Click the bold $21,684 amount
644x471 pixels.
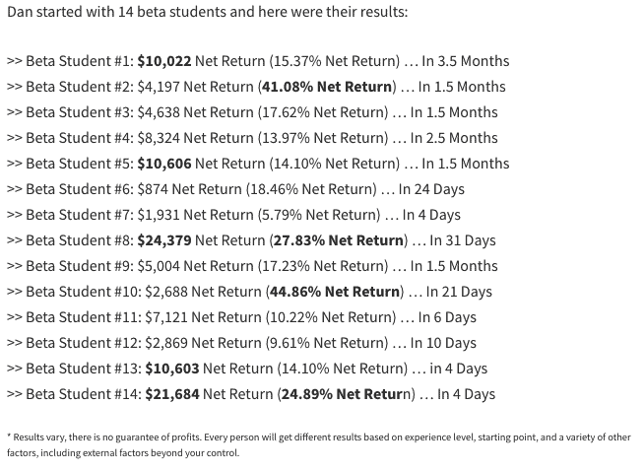click(172, 394)
